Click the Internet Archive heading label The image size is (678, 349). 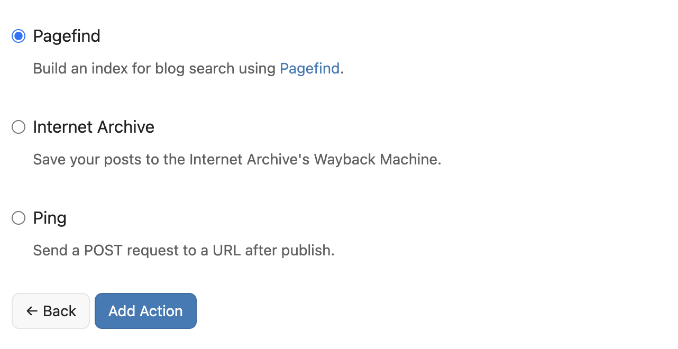[x=94, y=127]
